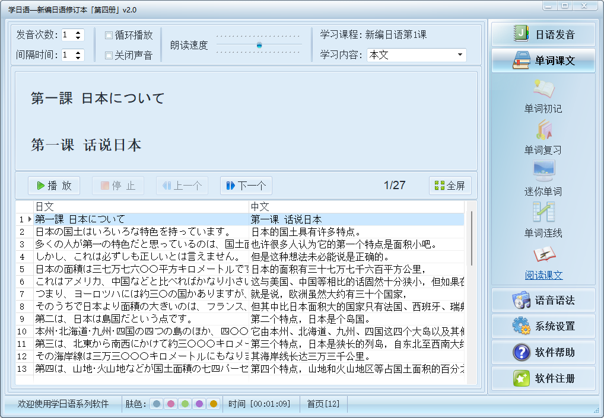Advance to next sentence with 下一个
Viewport: 604px width, 418px height.
click(246, 186)
